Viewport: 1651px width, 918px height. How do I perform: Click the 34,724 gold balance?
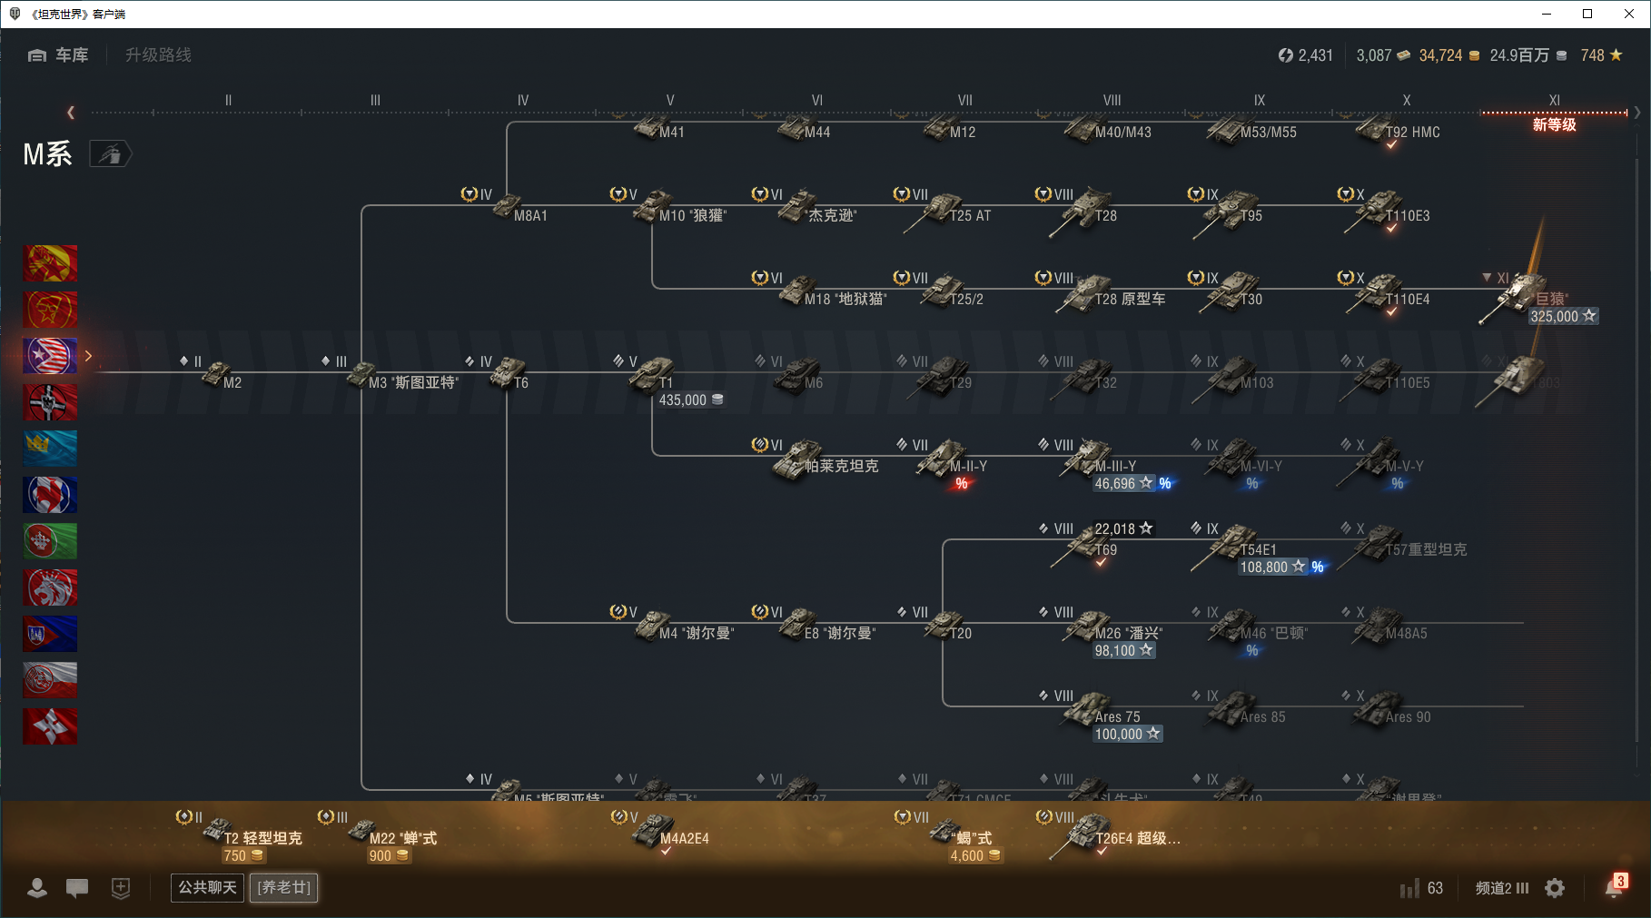click(1449, 55)
